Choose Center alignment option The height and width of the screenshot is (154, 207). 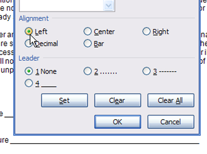(x=87, y=31)
